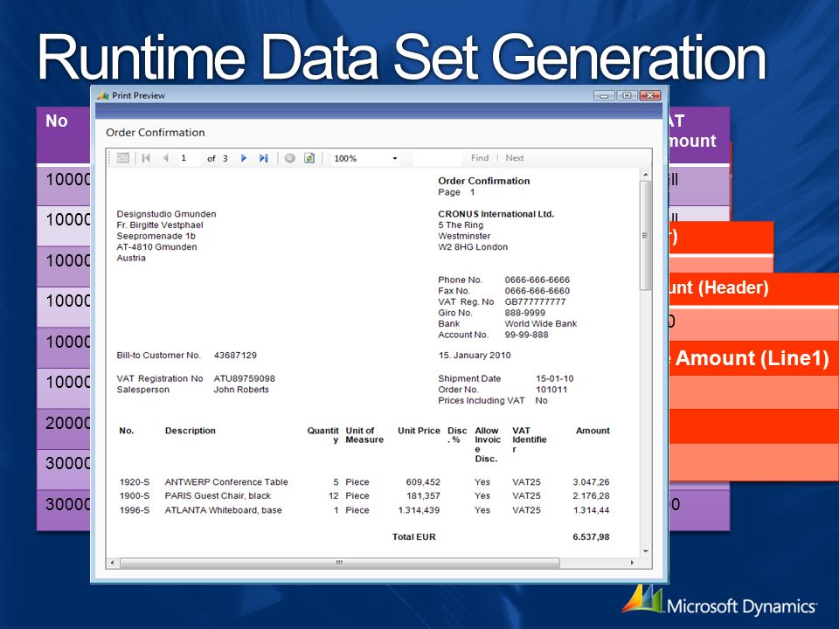Click W2 8HG London address line
The width and height of the screenshot is (839, 629).
(x=473, y=247)
